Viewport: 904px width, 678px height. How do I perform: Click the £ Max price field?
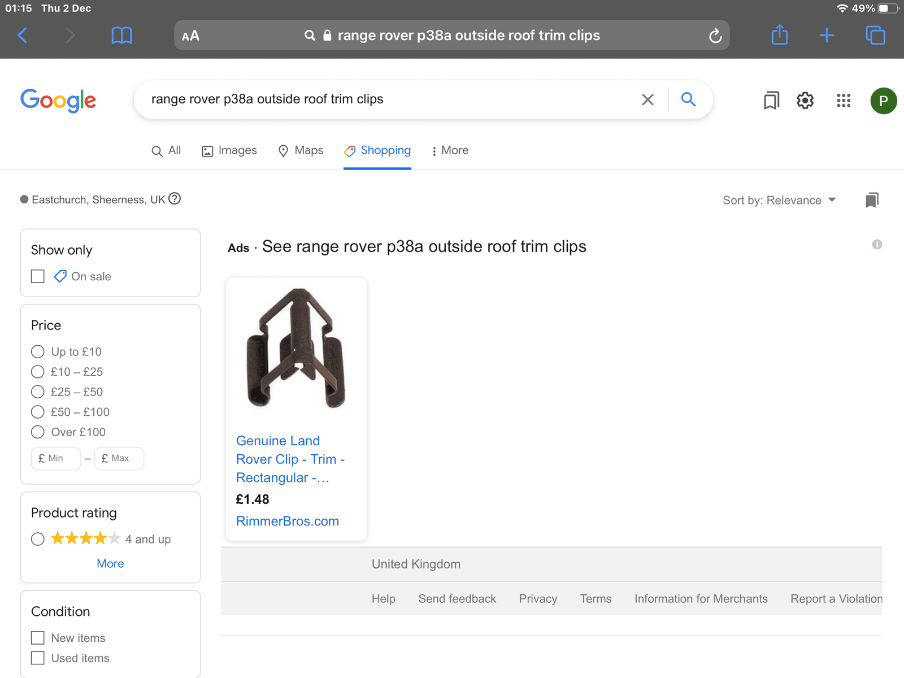119,458
